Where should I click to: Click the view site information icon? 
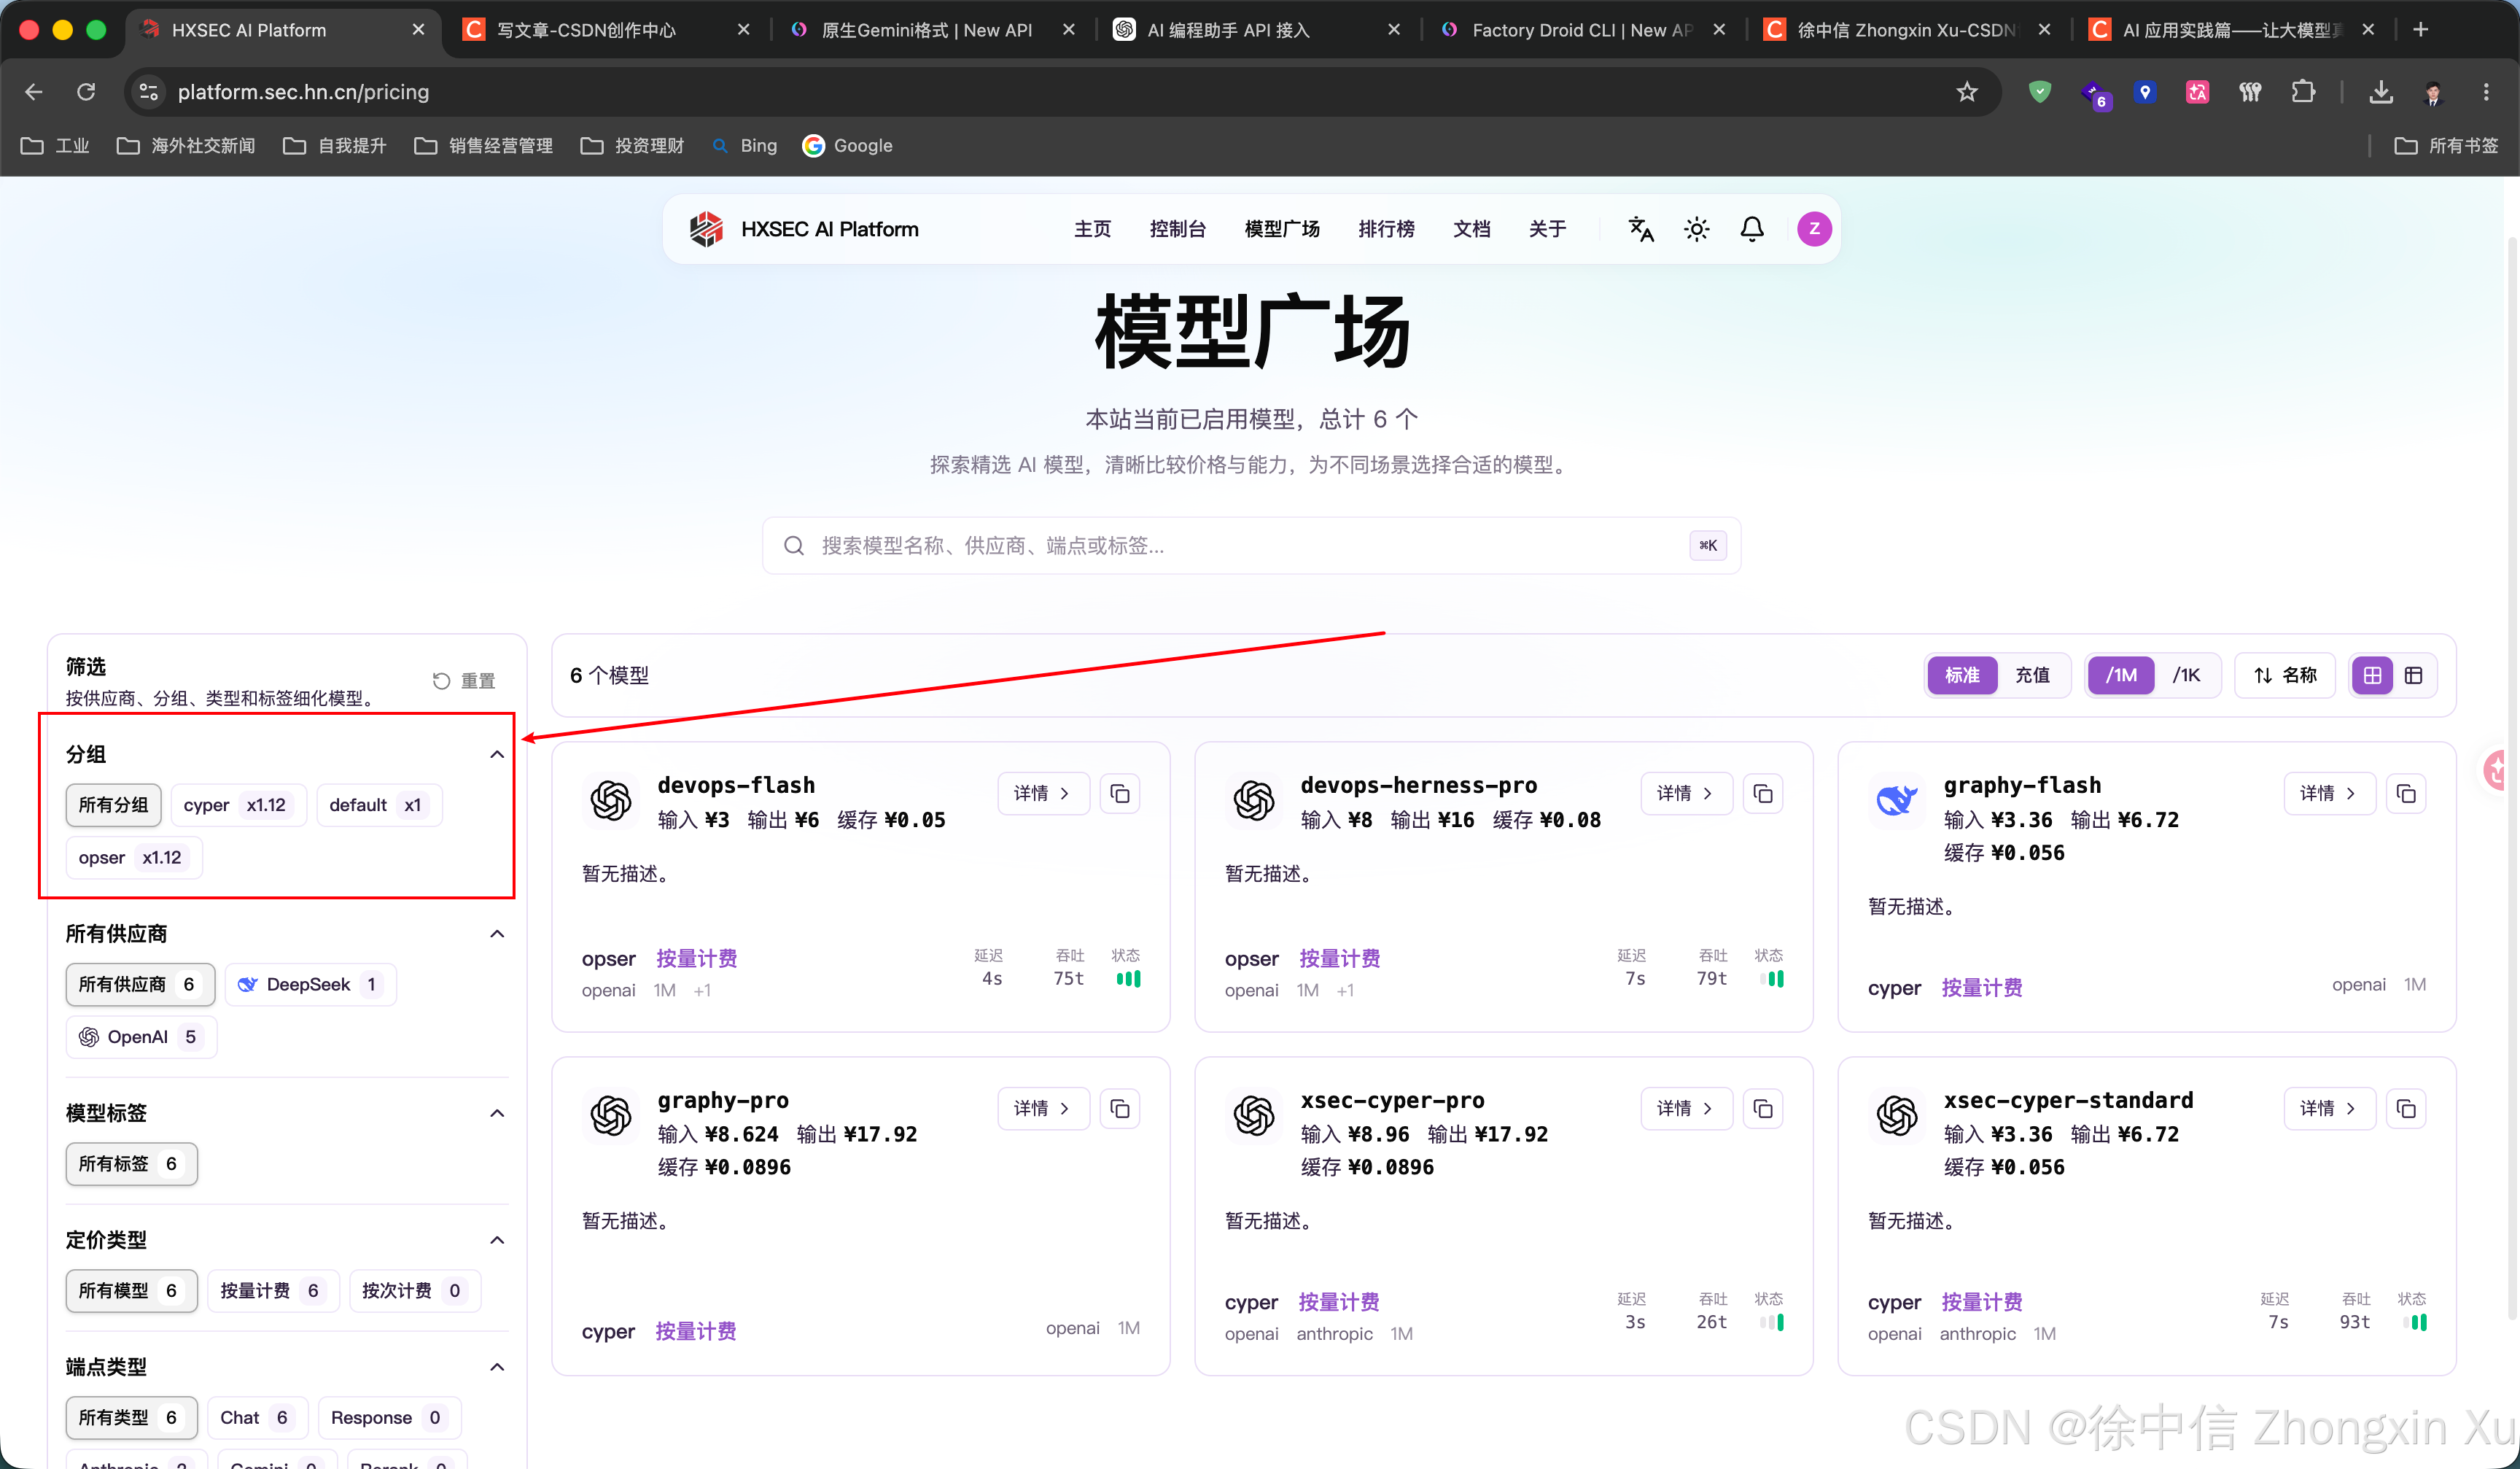pyautogui.click(x=148, y=92)
